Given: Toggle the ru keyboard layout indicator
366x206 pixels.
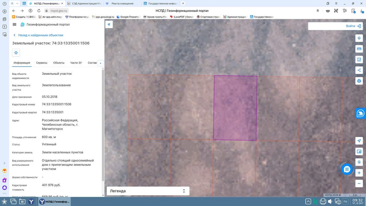Looking at the screenshot, I should [x=345, y=201].
